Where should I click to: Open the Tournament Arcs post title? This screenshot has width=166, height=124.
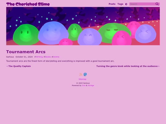click(x=26, y=52)
